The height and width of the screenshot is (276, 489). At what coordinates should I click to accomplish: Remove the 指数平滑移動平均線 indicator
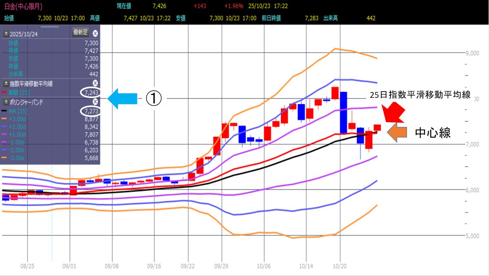pyautogui.click(x=95, y=83)
